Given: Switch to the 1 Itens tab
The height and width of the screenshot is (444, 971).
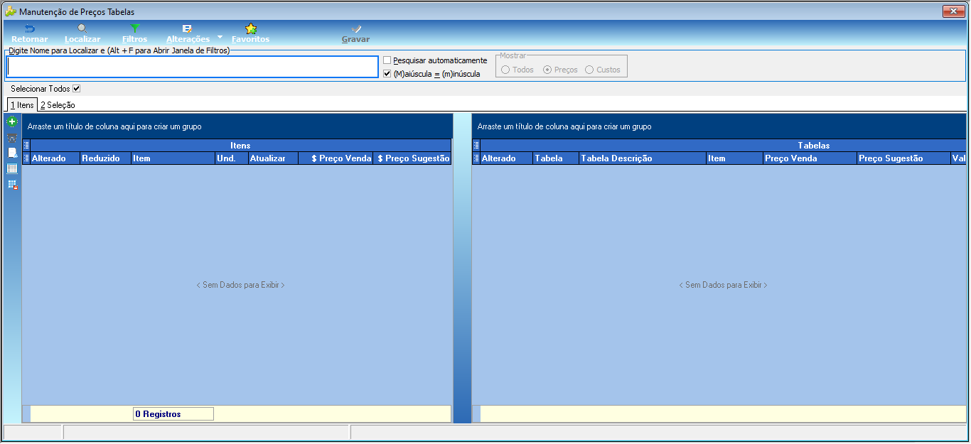Looking at the screenshot, I should click(x=22, y=105).
